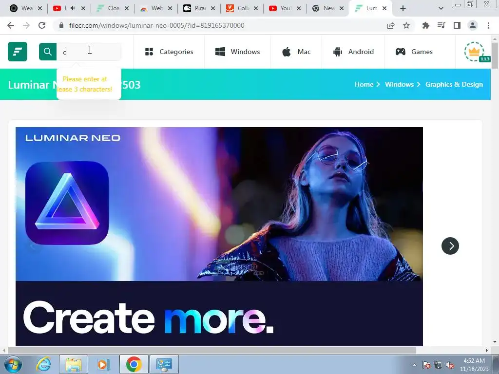Open the Mac menu item
This screenshot has width=499, height=374.
click(296, 52)
